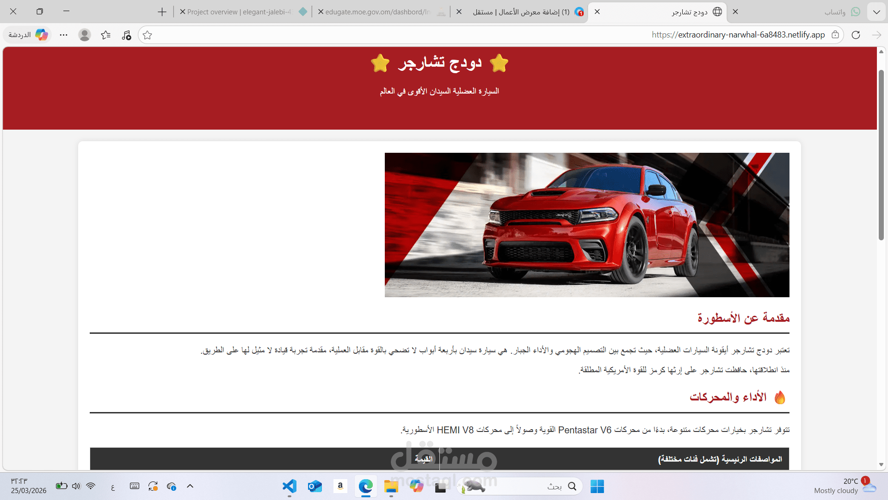The height and width of the screenshot is (500, 888).
Task: Open the browser profile avatar icon
Action: (85, 35)
